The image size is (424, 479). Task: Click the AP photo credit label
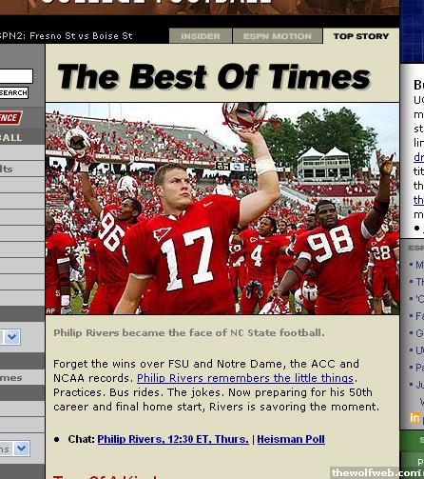coord(50,310)
